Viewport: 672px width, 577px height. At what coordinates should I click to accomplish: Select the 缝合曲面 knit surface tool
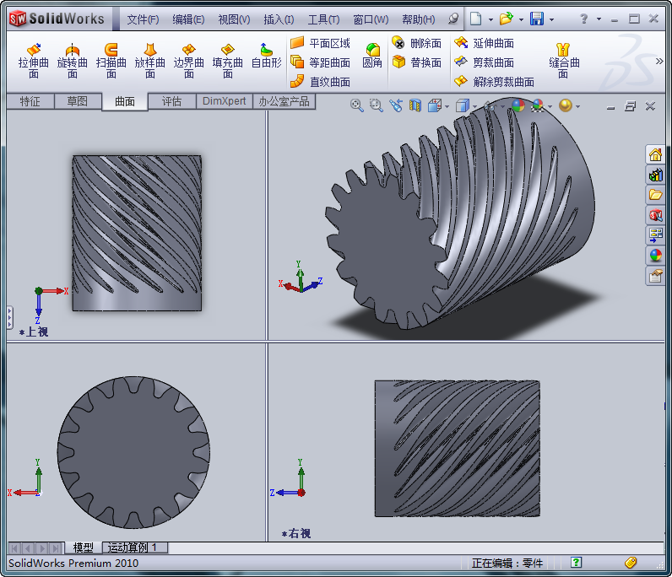pyautogui.click(x=564, y=61)
